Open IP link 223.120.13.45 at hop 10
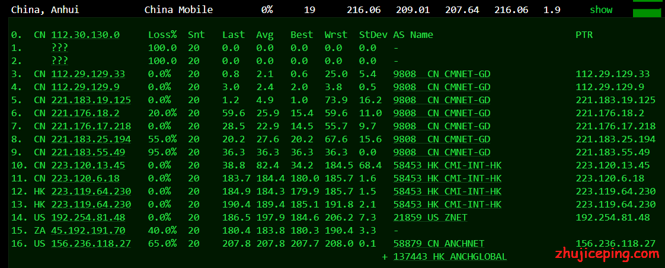 point(88,165)
